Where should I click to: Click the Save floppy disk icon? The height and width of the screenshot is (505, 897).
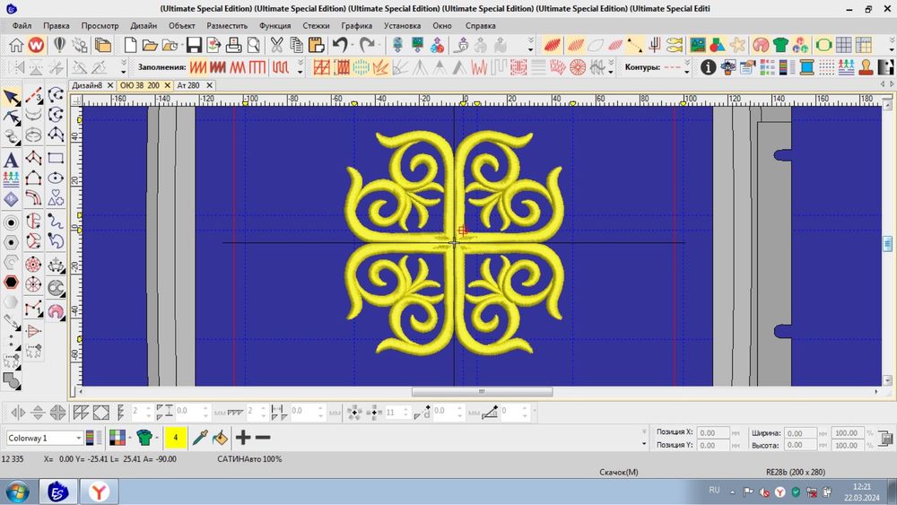click(x=192, y=45)
